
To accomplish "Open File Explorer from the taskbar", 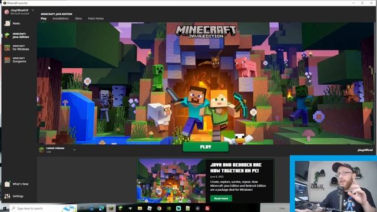I will click(140, 208).
